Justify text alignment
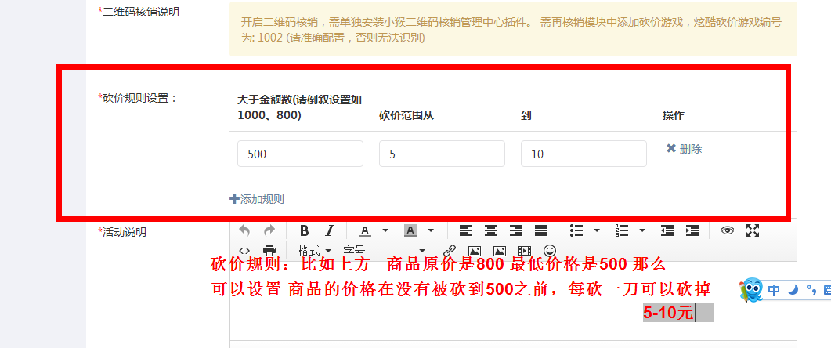831x348 pixels. (x=541, y=230)
